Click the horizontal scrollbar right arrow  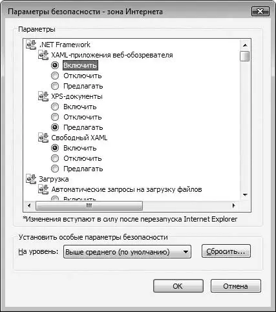(234, 205)
